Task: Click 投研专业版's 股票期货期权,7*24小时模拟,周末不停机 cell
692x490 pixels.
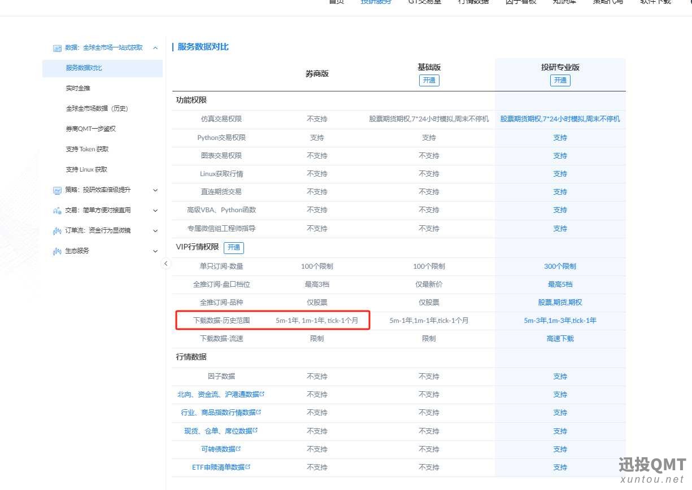Action: pyautogui.click(x=560, y=119)
